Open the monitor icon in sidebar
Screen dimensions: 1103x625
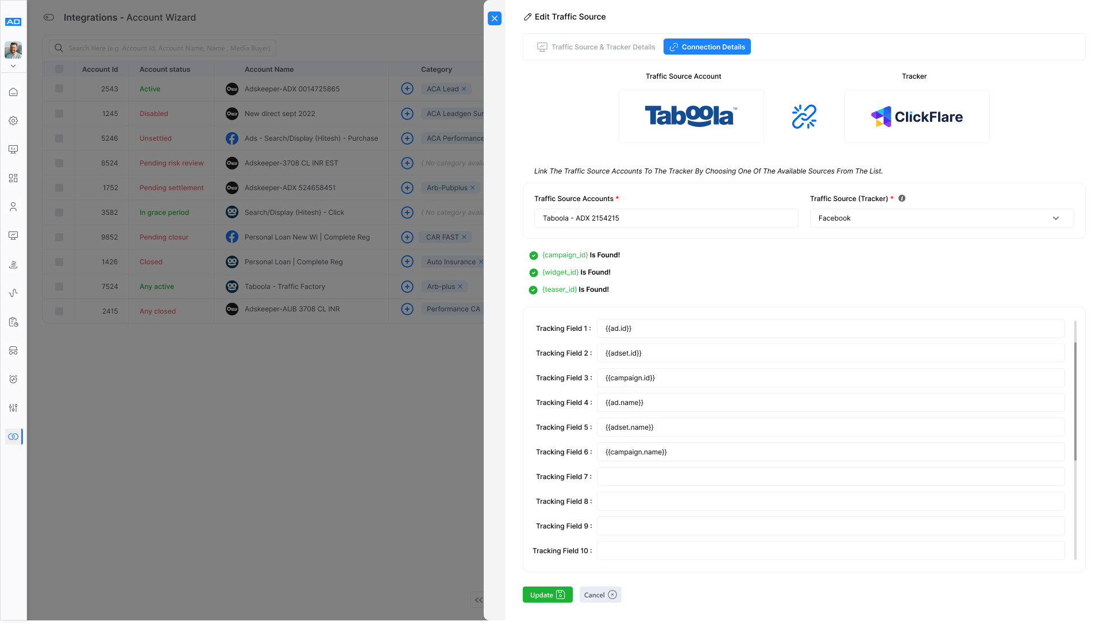point(13,149)
